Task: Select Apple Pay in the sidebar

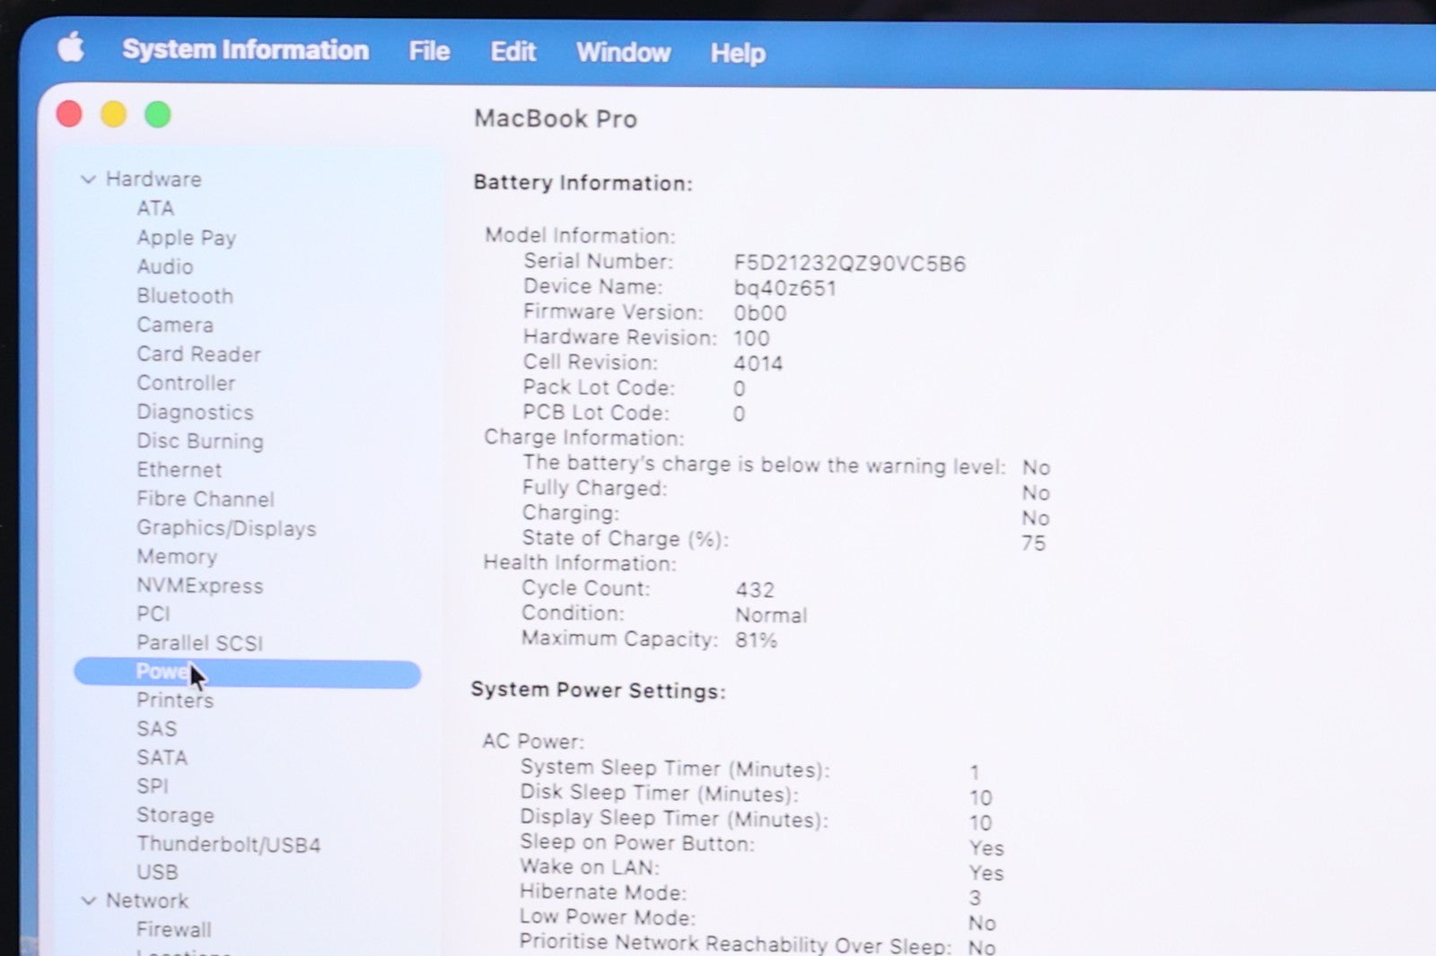Action: tap(187, 238)
